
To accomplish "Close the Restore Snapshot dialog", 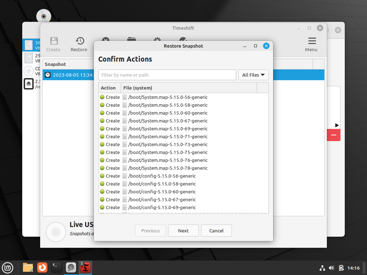I will 266,46.
